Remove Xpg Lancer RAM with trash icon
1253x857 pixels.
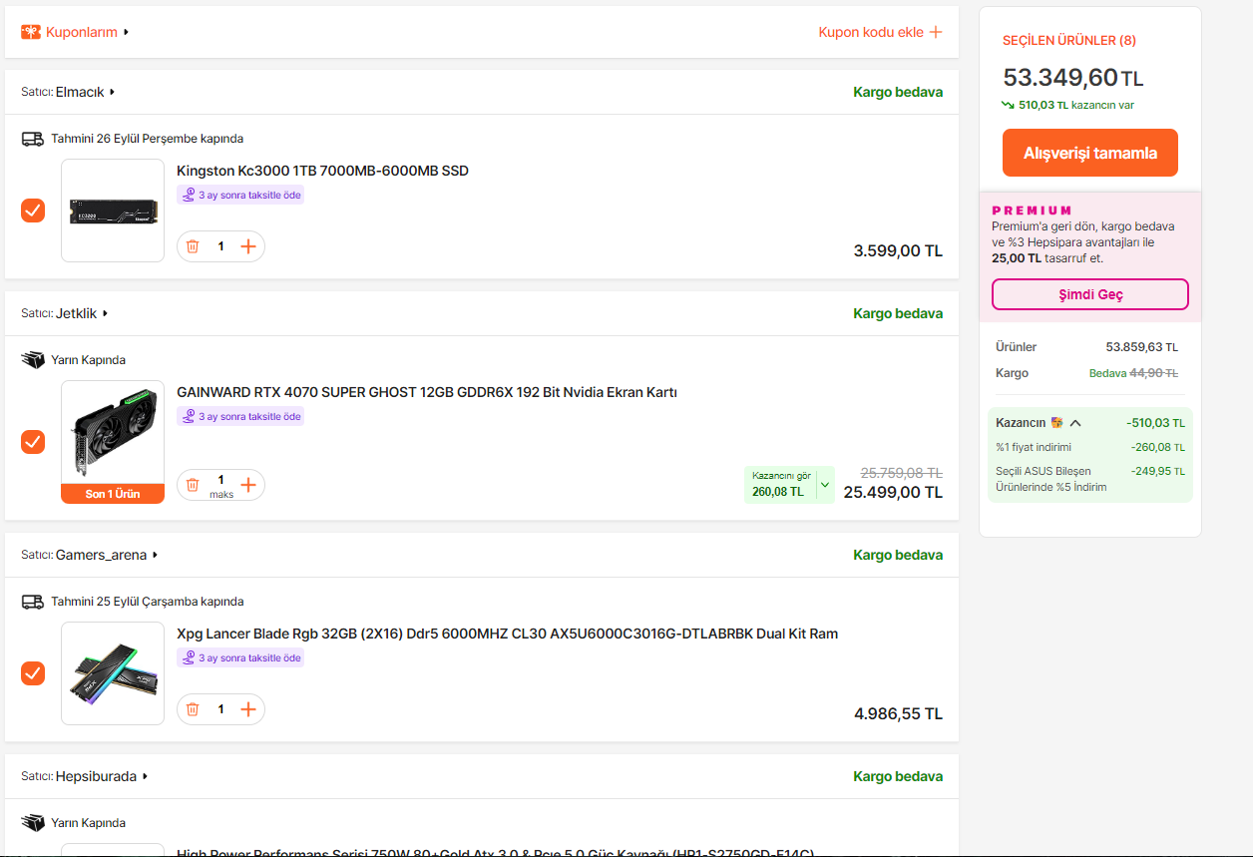pyautogui.click(x=193, y=709)
